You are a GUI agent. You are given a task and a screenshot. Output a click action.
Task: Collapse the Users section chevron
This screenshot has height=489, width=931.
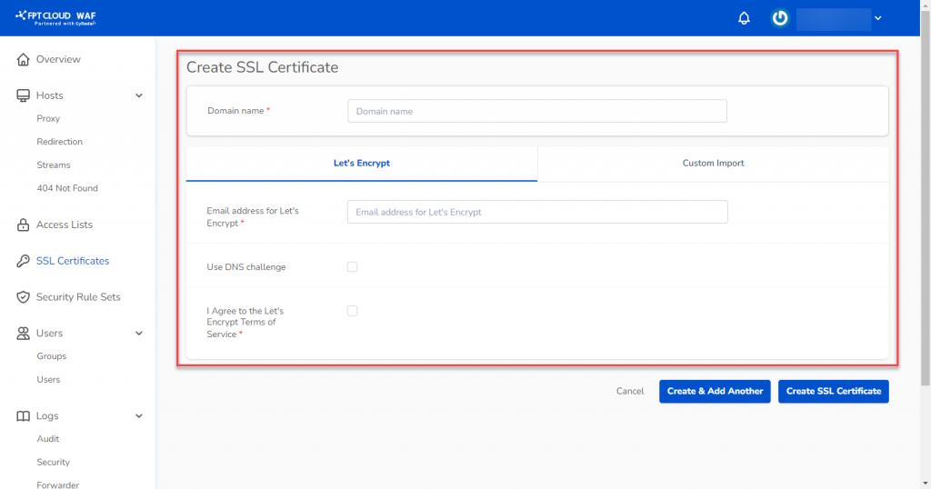tap(139, 334)
